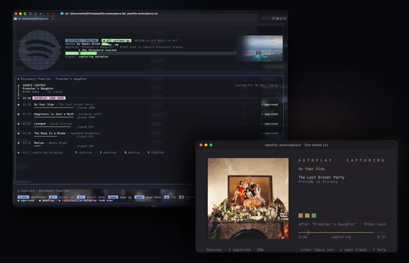Viewport: 409px width, 263px height.
Task: Add a new terminal tab with plus icon
Action: pos(40,13)
